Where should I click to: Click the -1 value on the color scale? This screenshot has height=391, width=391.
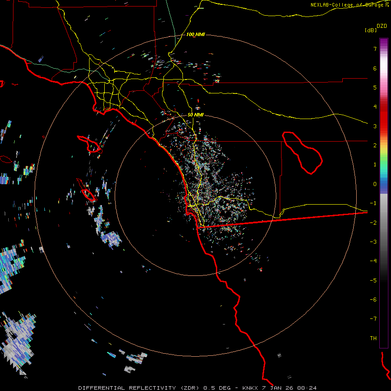pos(373,203)
